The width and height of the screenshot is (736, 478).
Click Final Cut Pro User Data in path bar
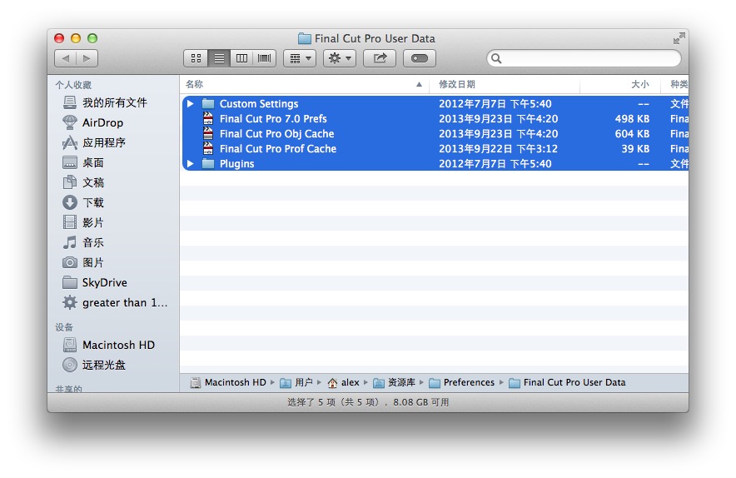point(568,383)
